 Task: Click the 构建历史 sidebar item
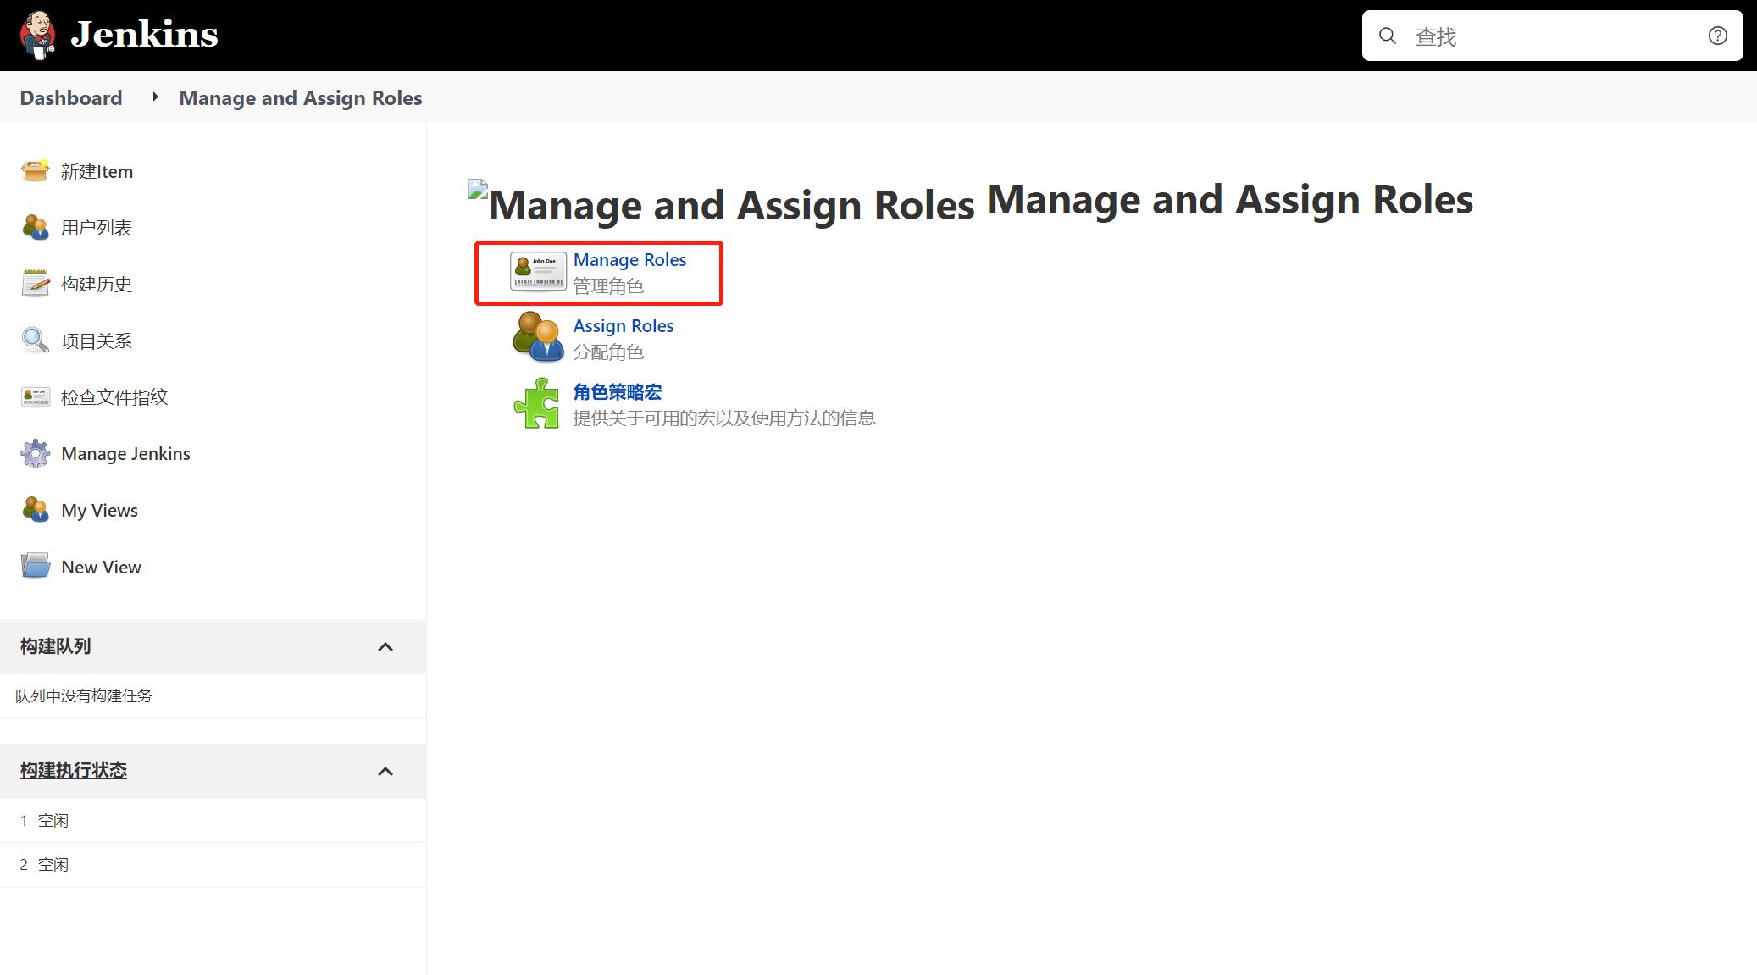96,284
